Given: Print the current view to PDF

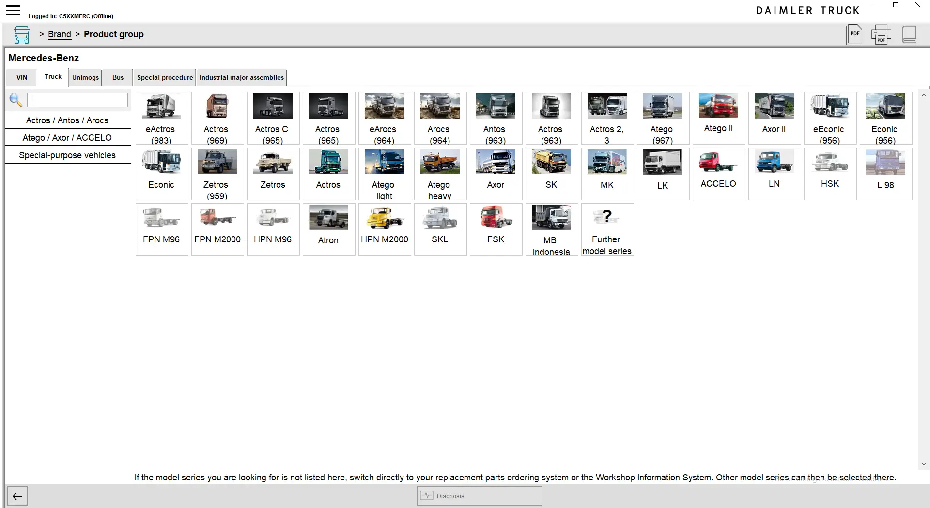Looking at the screenshot, I should tap(881, 34).
